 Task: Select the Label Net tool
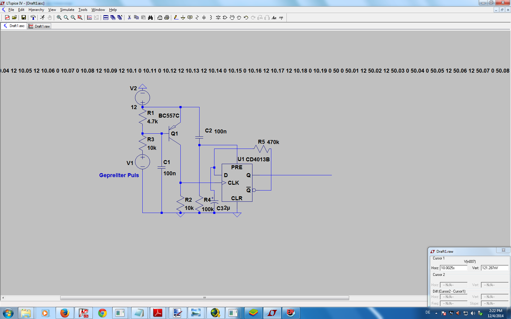[x=190, y=18]
